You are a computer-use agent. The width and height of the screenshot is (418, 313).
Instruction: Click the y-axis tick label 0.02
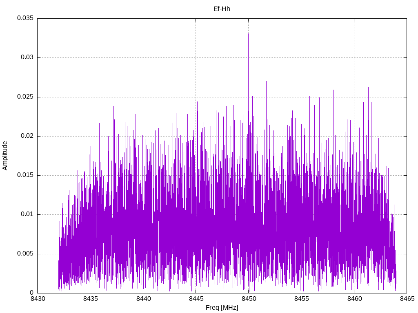(x=27, y=136)
